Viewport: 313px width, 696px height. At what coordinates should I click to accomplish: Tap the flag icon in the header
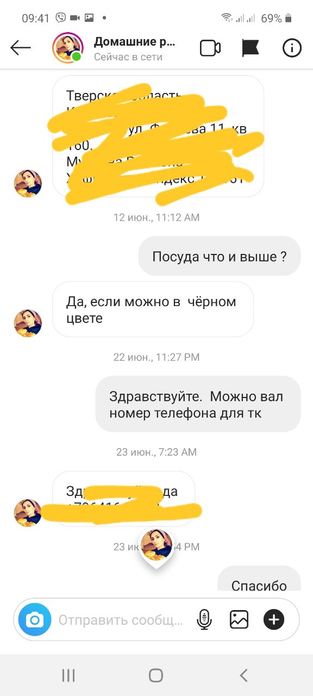251,48
